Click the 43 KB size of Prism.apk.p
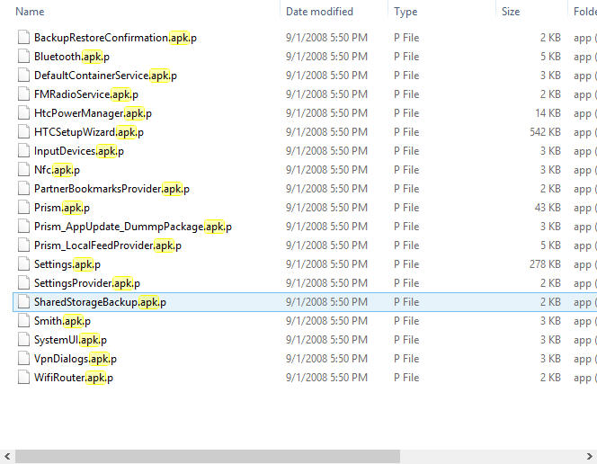Viewport: 597px width, 464px height. tap(548, 208)
